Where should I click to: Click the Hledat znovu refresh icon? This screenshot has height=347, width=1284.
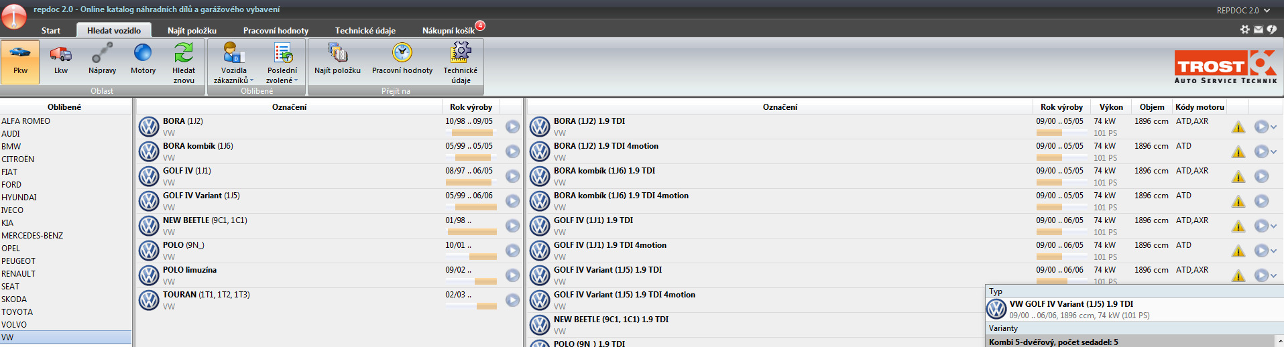[x=184, y=52]
